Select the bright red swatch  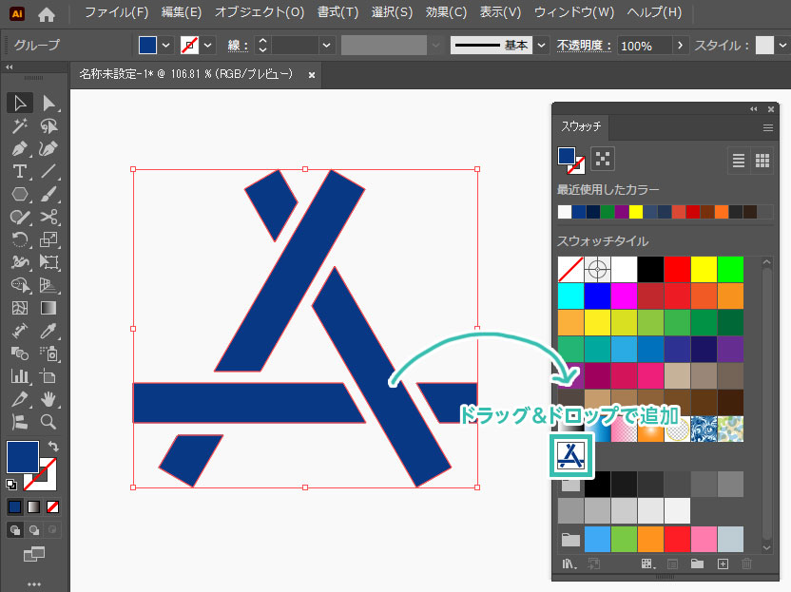[x=677, y=269]
